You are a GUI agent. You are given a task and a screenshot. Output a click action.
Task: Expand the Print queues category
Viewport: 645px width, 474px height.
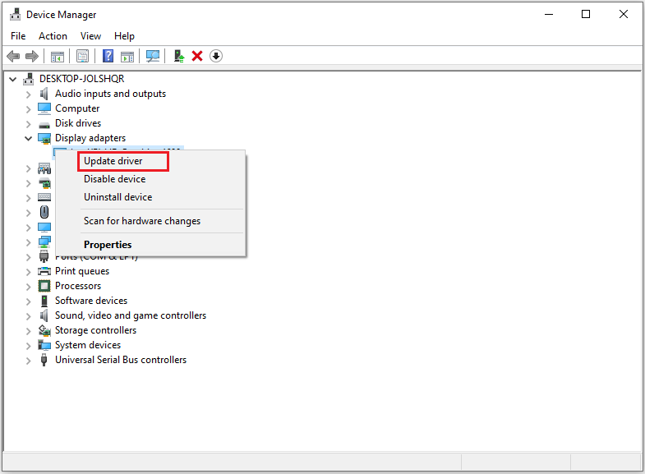click(x=28, y=272)
